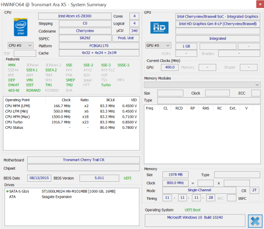Click the Ext. column header in memory table

click(x=233, y=108)
